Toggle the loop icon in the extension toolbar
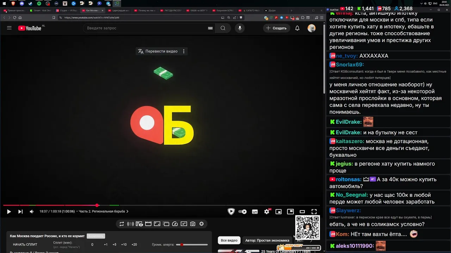This screenshot has height=253, width=451. coord(122,224)
